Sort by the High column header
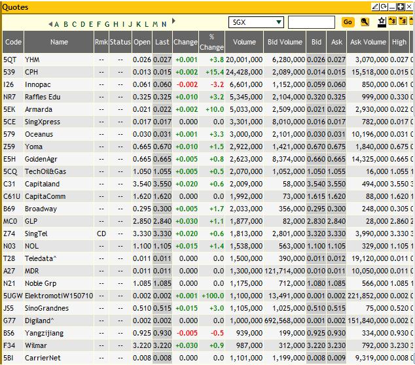415x365 pixels. click(399, 42)
